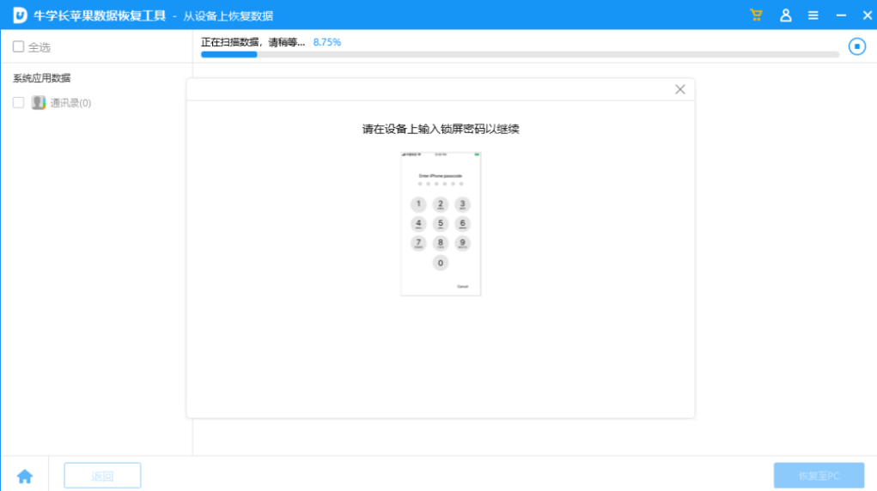Tick the 通讯录(0) checkbox
Image resolution: width=877 pixels, height=491 pixels.
click(18, 102)
